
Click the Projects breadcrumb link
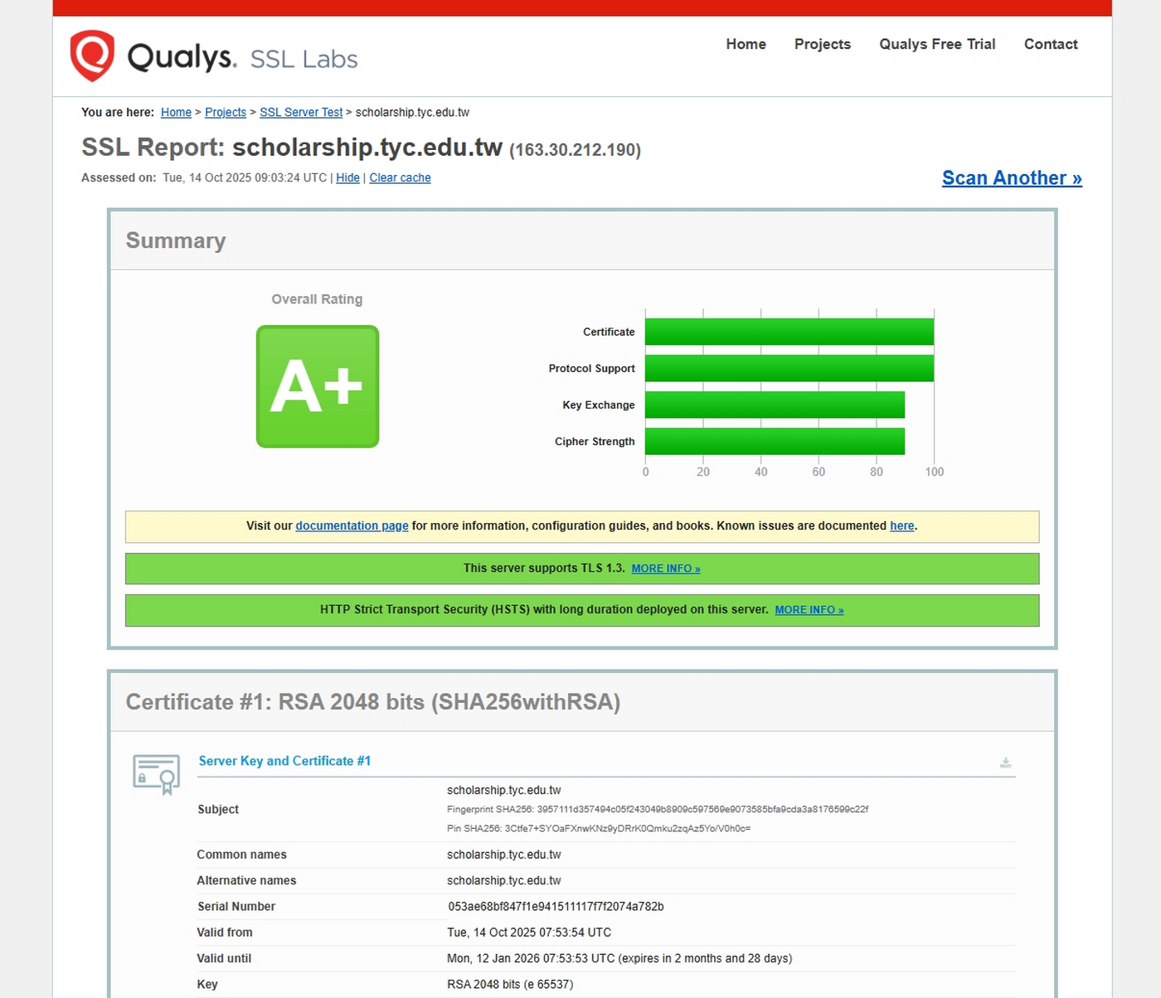226,113
